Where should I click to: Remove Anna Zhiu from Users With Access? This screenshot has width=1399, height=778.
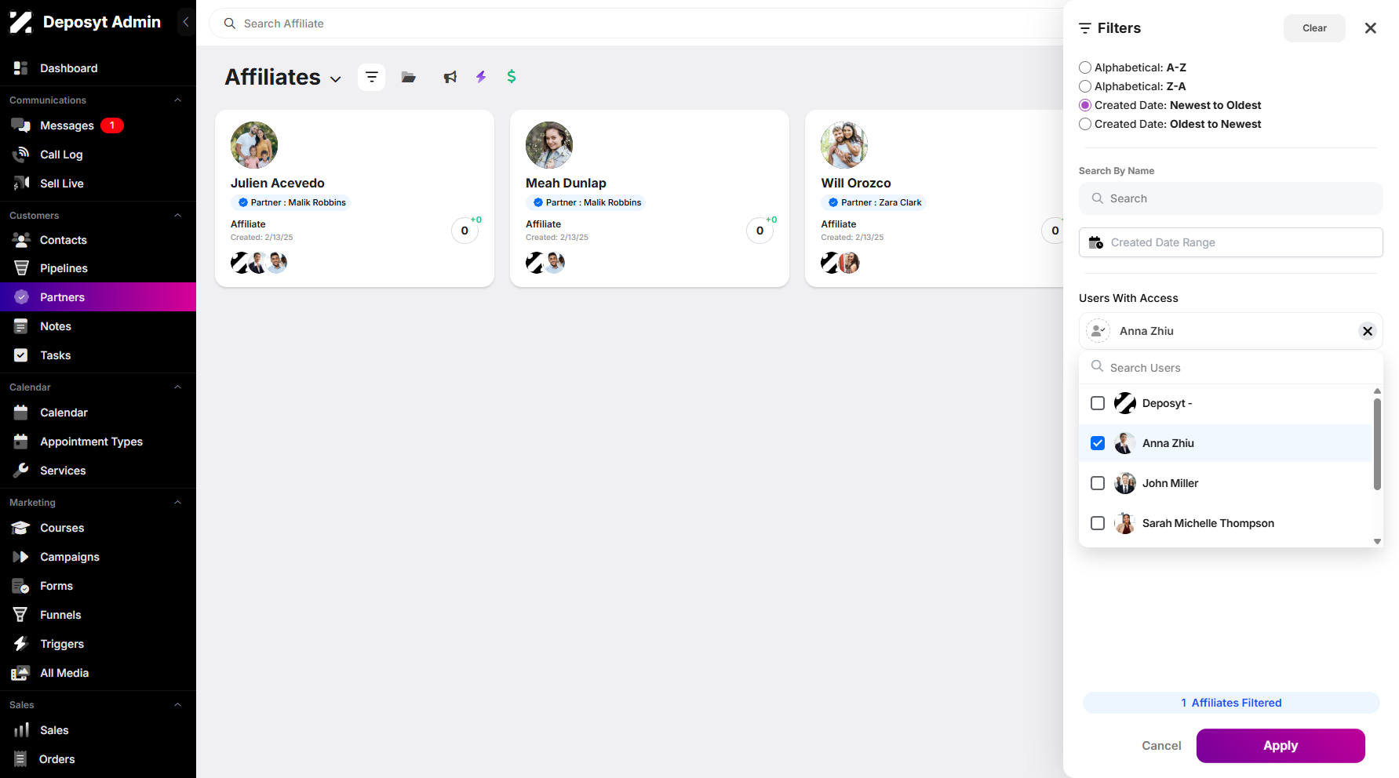(1368, 331)
